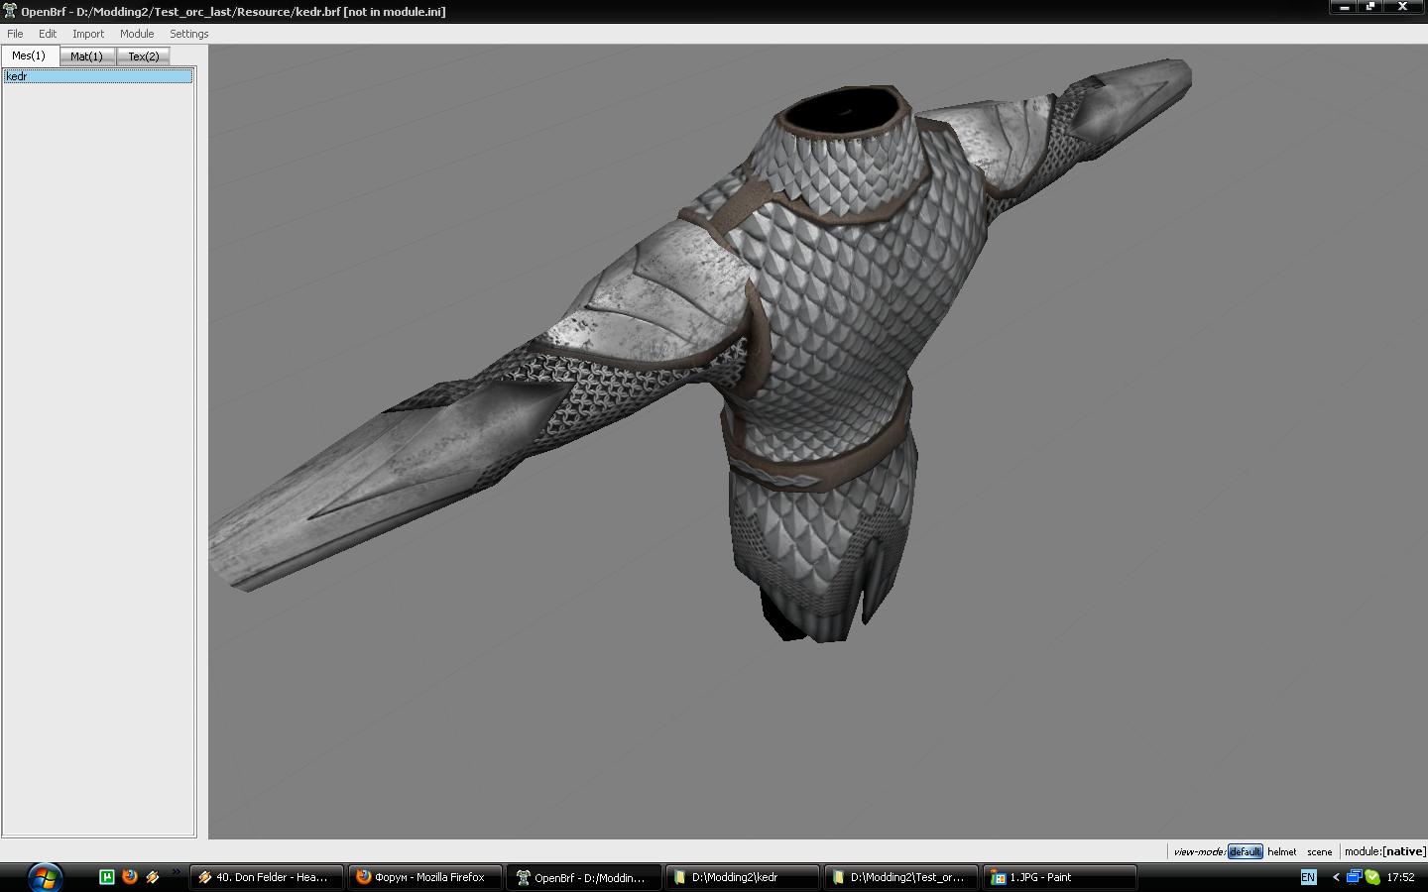Set view-mode to helmet
The width and height of the screenshot is (1428, 892).
(x=1281, y=851)
